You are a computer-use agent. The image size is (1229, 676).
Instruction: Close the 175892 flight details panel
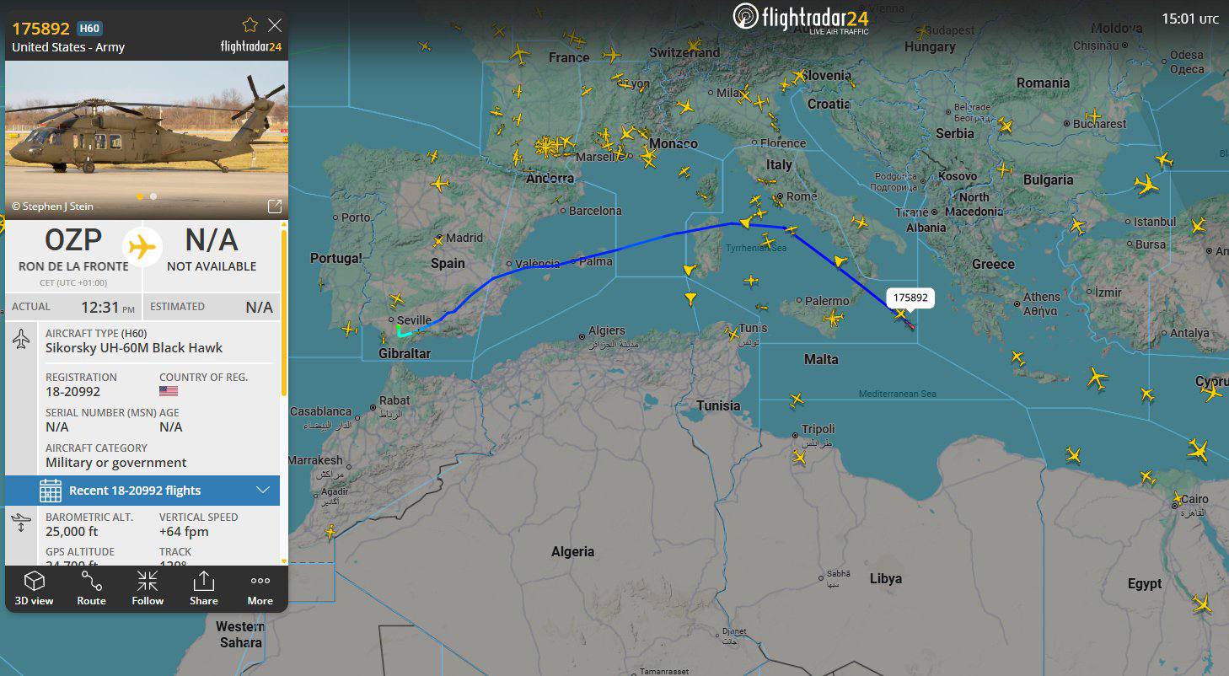point(275,25)
